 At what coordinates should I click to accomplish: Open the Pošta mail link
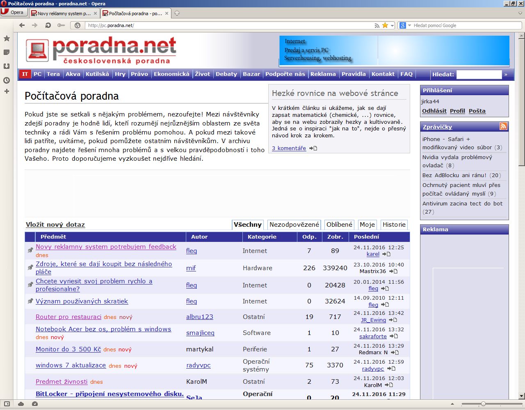tap(477, 111)
